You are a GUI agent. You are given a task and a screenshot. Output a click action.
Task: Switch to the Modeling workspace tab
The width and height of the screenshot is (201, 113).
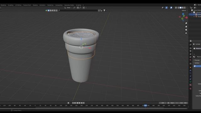[x=3, y=5]
